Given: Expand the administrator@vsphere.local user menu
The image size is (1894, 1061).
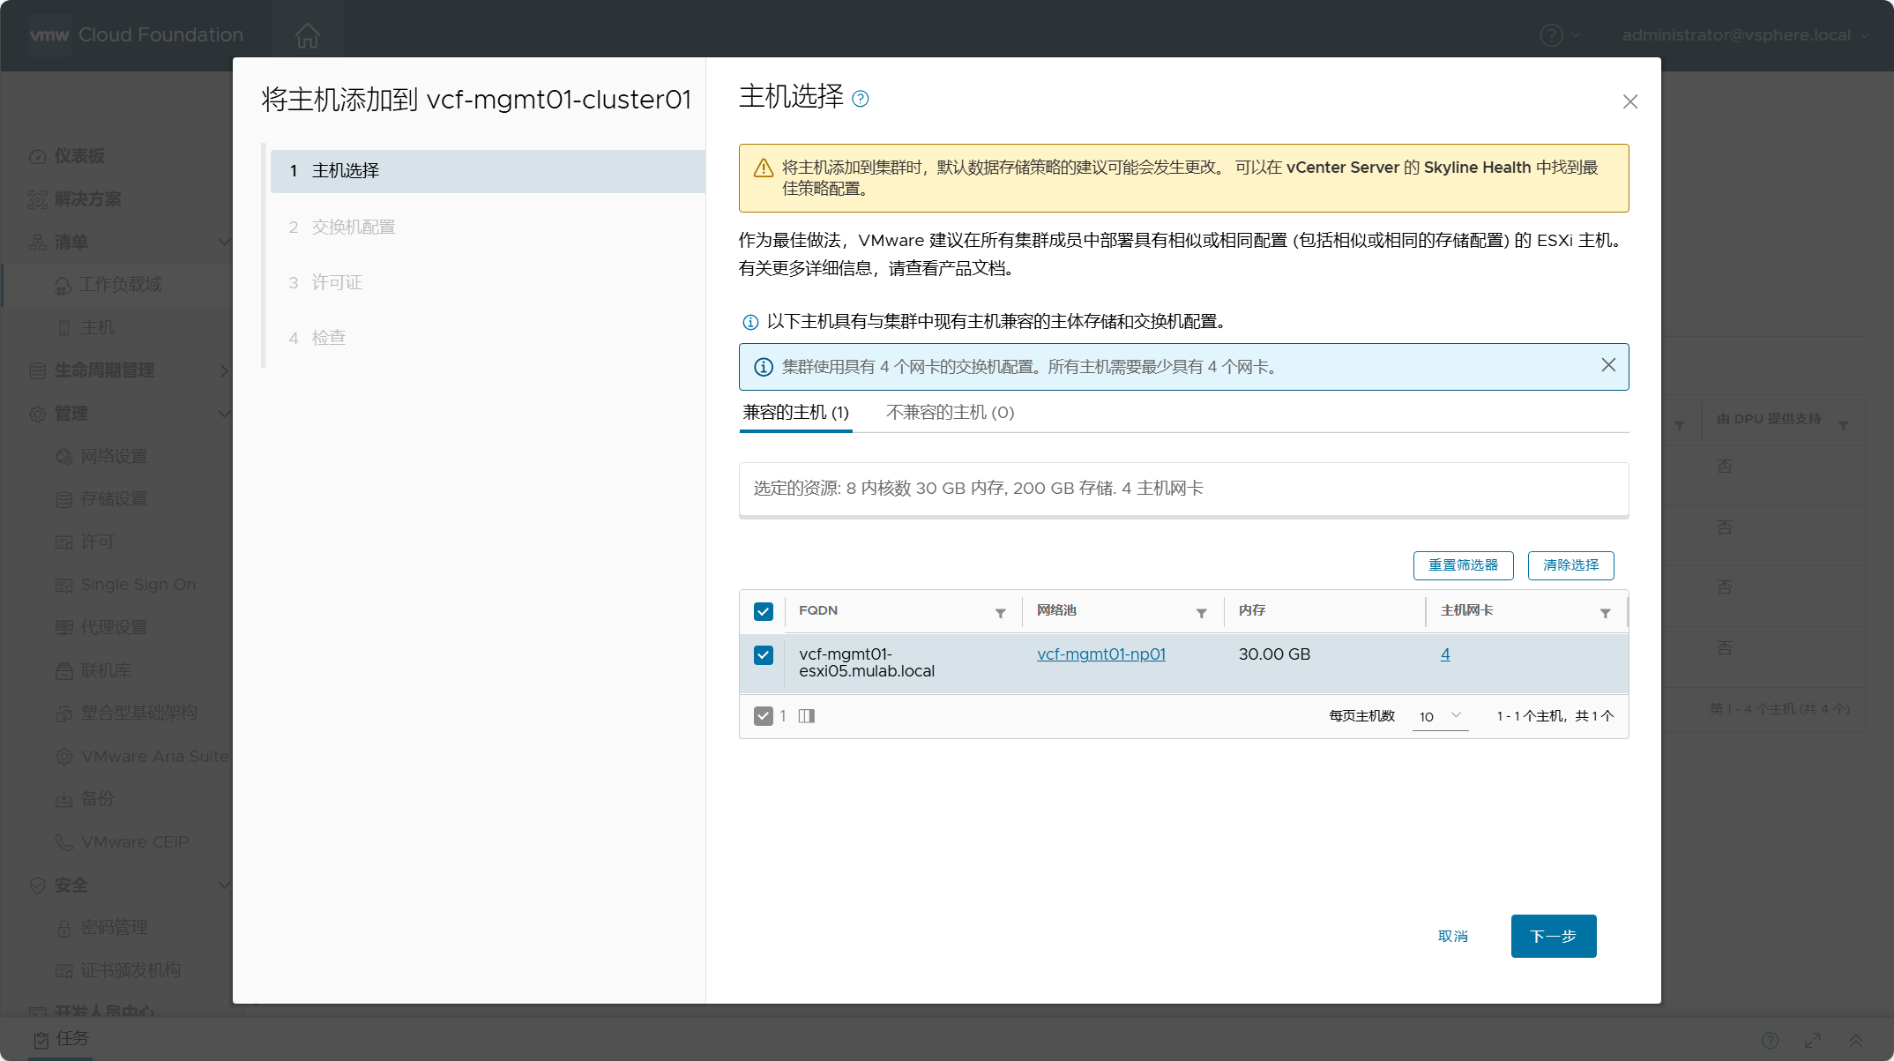Looking at the screenshot, I should tap(1744, 35).
